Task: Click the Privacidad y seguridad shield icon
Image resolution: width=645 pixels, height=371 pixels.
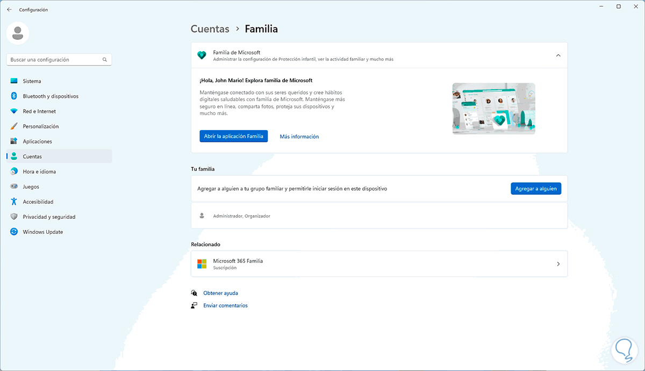Action: [14, 217]
